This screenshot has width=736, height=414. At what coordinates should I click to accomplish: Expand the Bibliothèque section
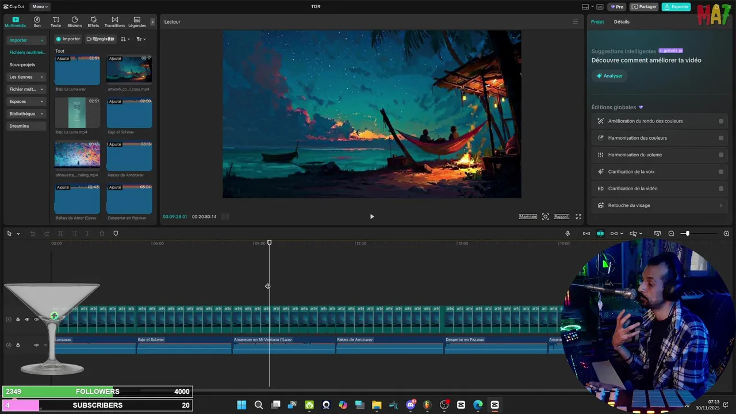click(x=26, y=114)
